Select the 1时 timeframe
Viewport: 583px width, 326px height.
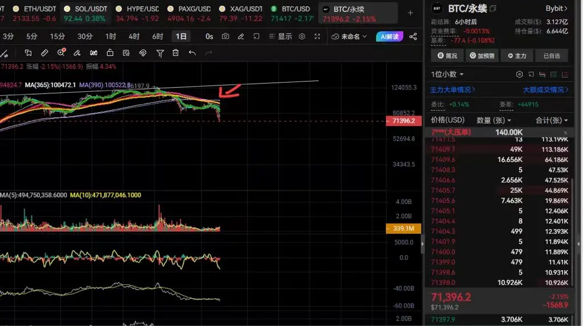pyautogui.click(x=110, y=36)
